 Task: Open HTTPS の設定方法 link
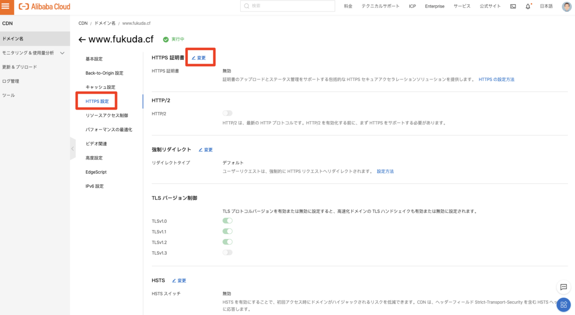pos(496,79)
